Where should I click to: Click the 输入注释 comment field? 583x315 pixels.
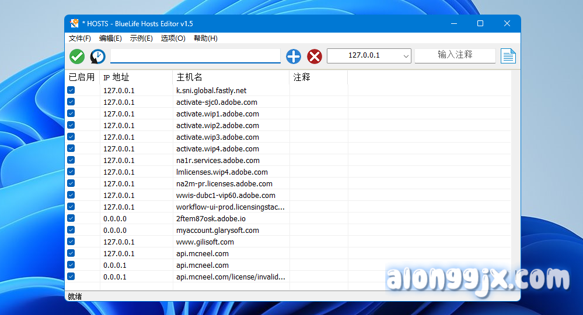[455, 55]
